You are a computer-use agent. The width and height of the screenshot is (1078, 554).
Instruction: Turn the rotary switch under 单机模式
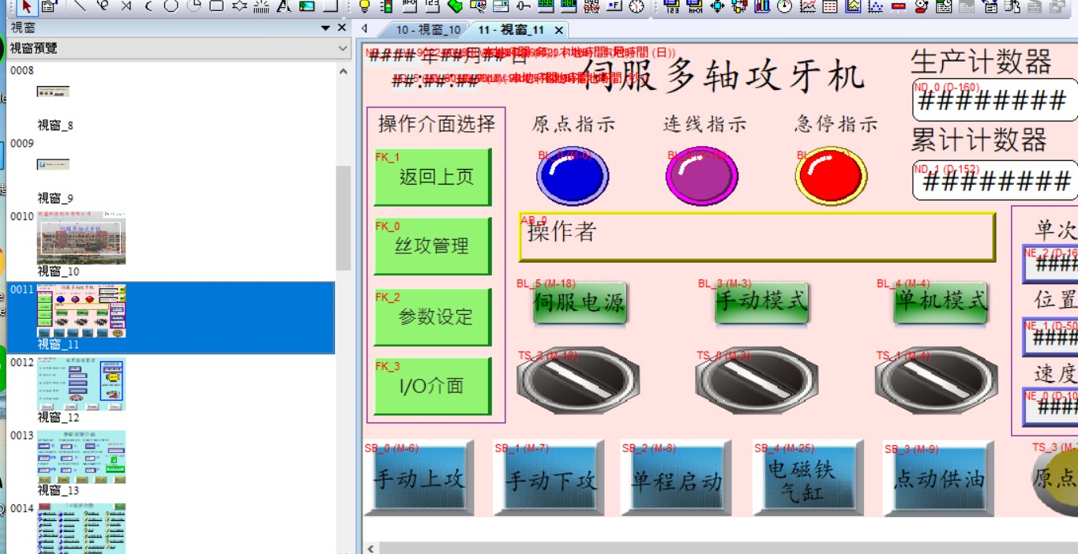(936, 380)
